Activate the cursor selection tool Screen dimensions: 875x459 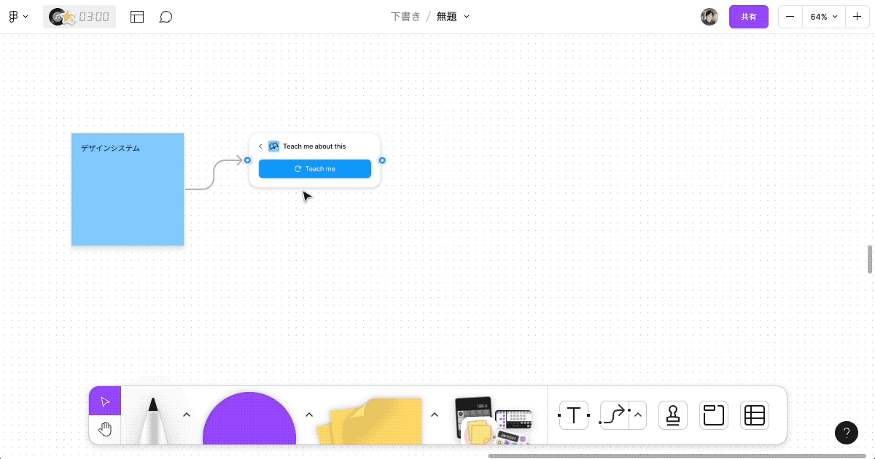click(104, 400)
